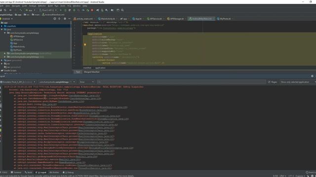The width and height of the screenshot is (316, 177).
Task: Click the AVD Manager device icon
Action: tap(102, 10)
